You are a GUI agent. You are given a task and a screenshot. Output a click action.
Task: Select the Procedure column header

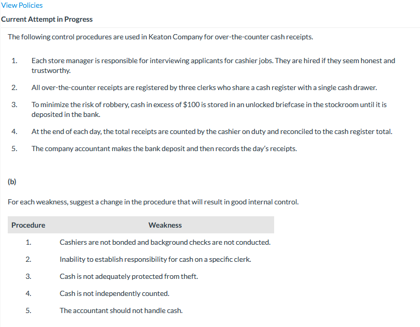pyautogui.click(x=28, y=225)
